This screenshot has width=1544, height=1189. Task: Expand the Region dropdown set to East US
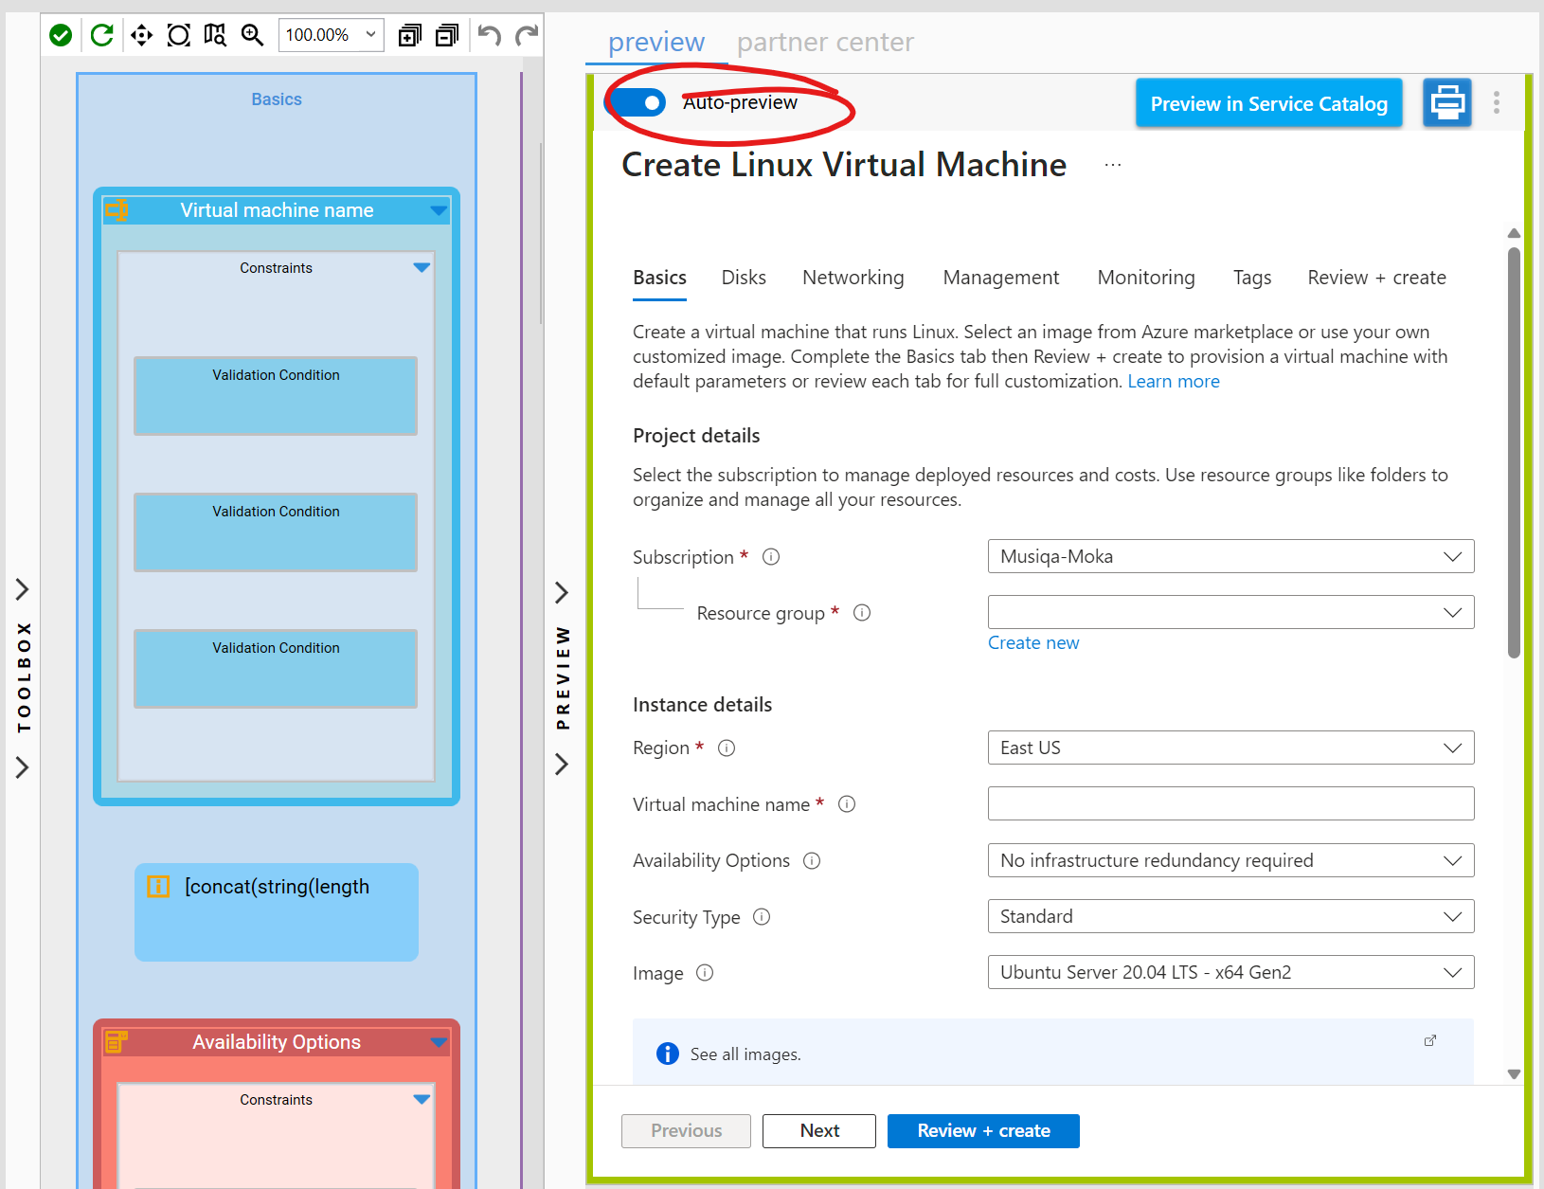[x=1230, y=748]
